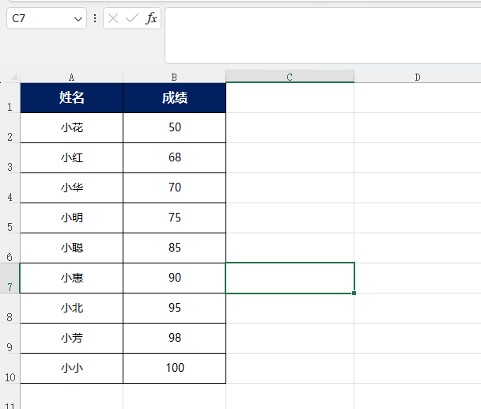The width and height of the screenshot is (481, 409).
Task: Click the score cell 68
Action: pos(174,157)
